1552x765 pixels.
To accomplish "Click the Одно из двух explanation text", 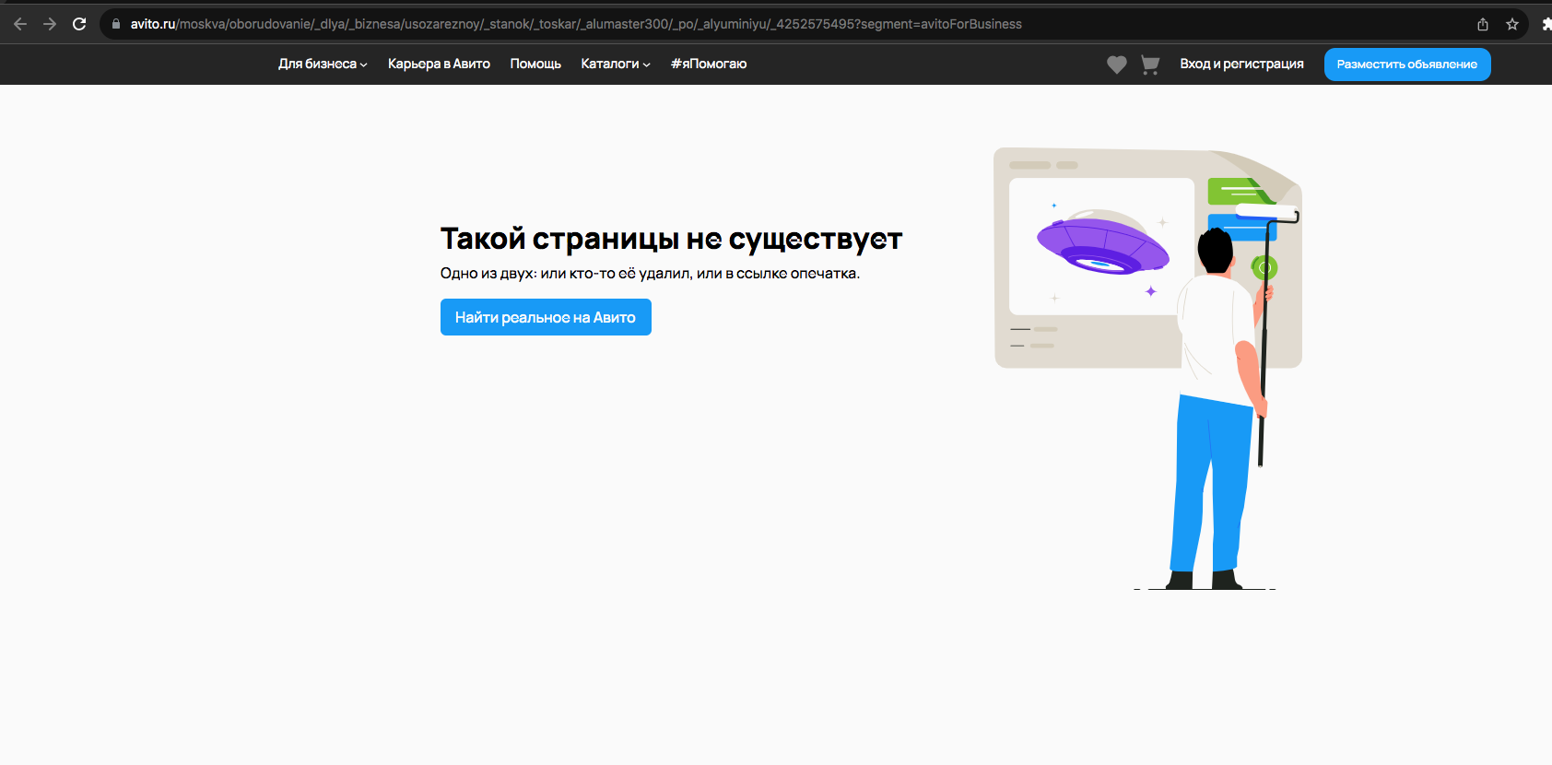I will pyautogui.click(x=650, y=273).
